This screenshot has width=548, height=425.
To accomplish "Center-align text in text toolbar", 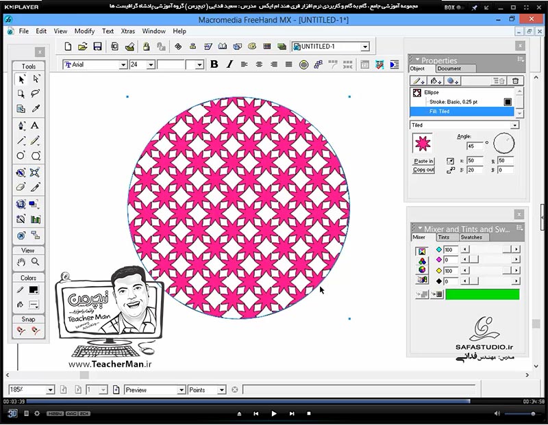I will (x=259, y=64).
